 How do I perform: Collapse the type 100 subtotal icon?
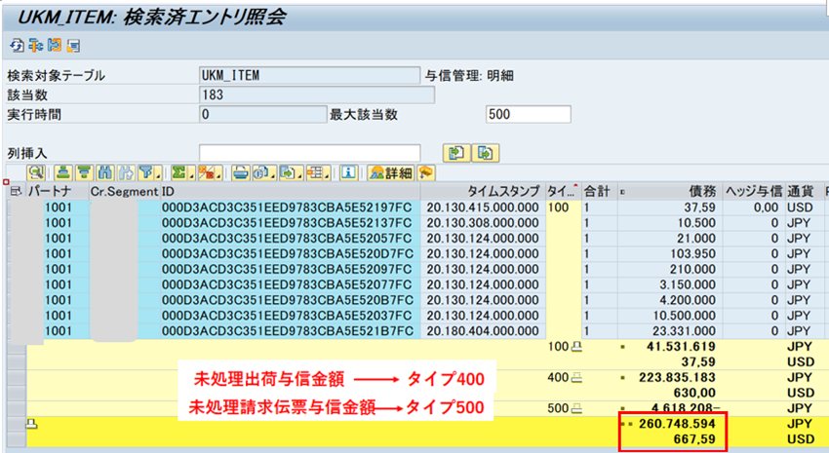tap(576, 347)
